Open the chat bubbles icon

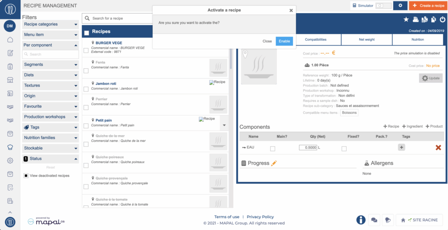(374, 220)
